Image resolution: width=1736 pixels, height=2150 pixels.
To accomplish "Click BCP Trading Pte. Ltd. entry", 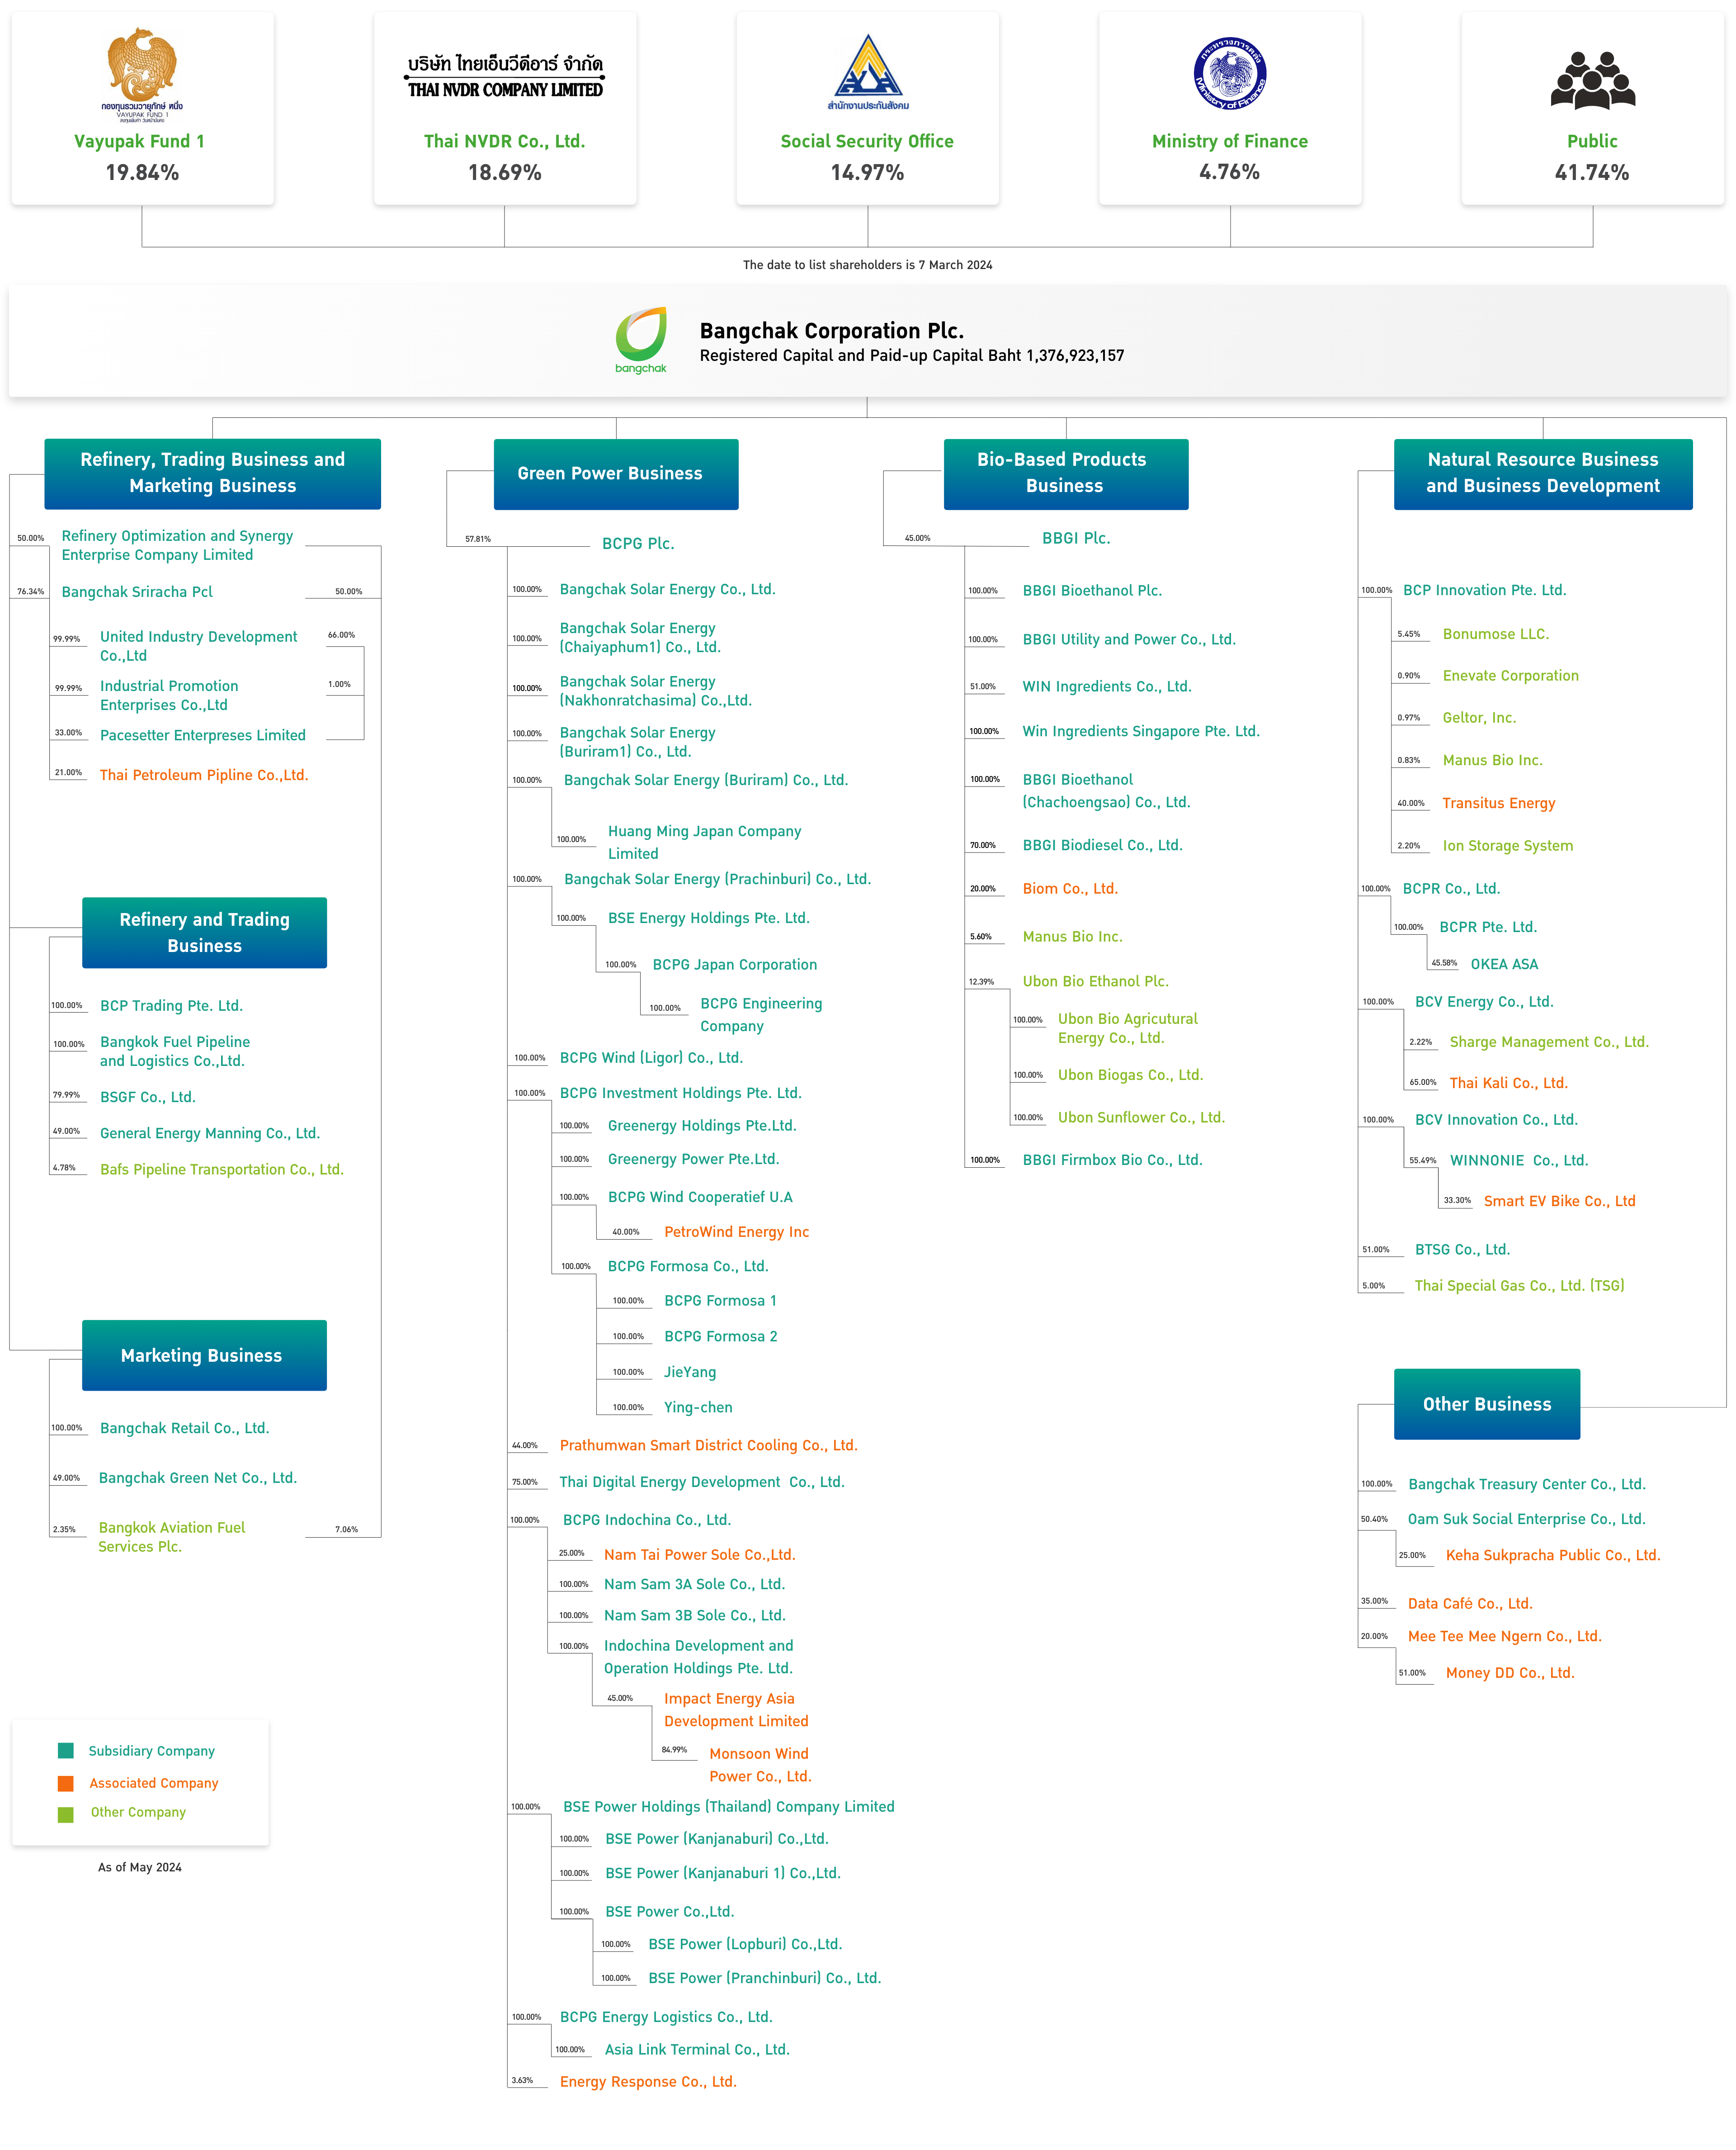I will (x=171, y=1005).
